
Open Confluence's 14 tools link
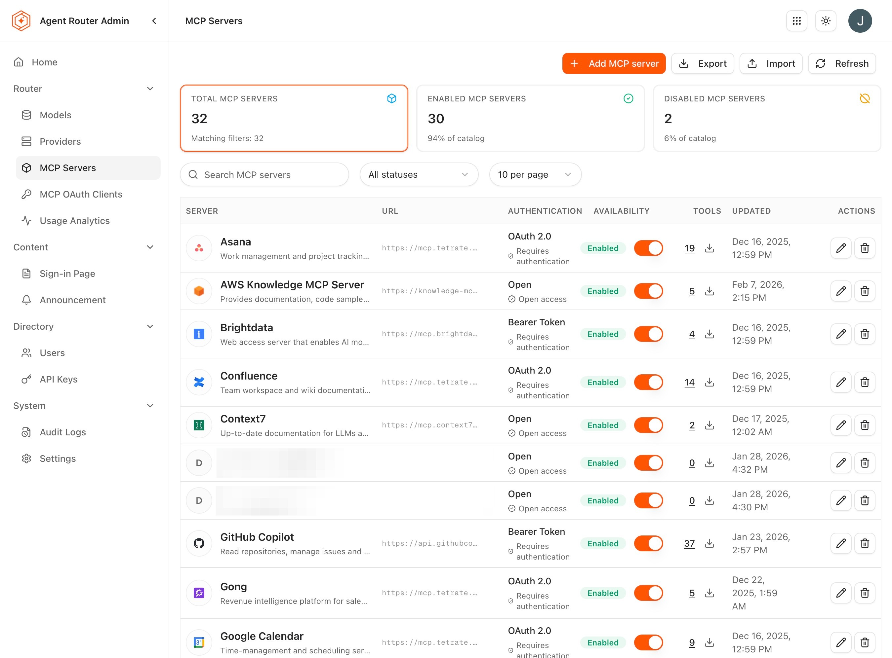pos(690,383)
